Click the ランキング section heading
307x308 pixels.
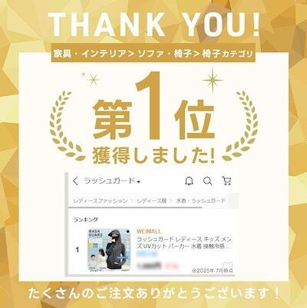pos(85,220)
